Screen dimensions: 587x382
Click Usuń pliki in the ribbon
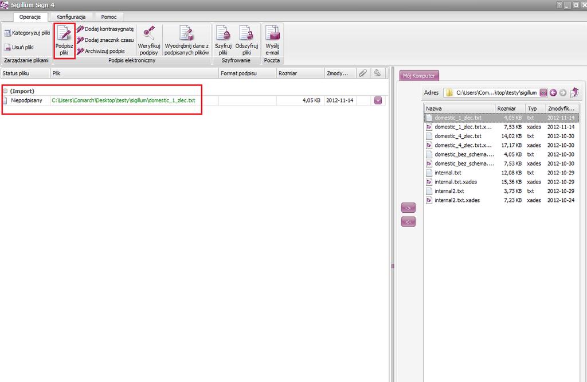click(19, 47)
